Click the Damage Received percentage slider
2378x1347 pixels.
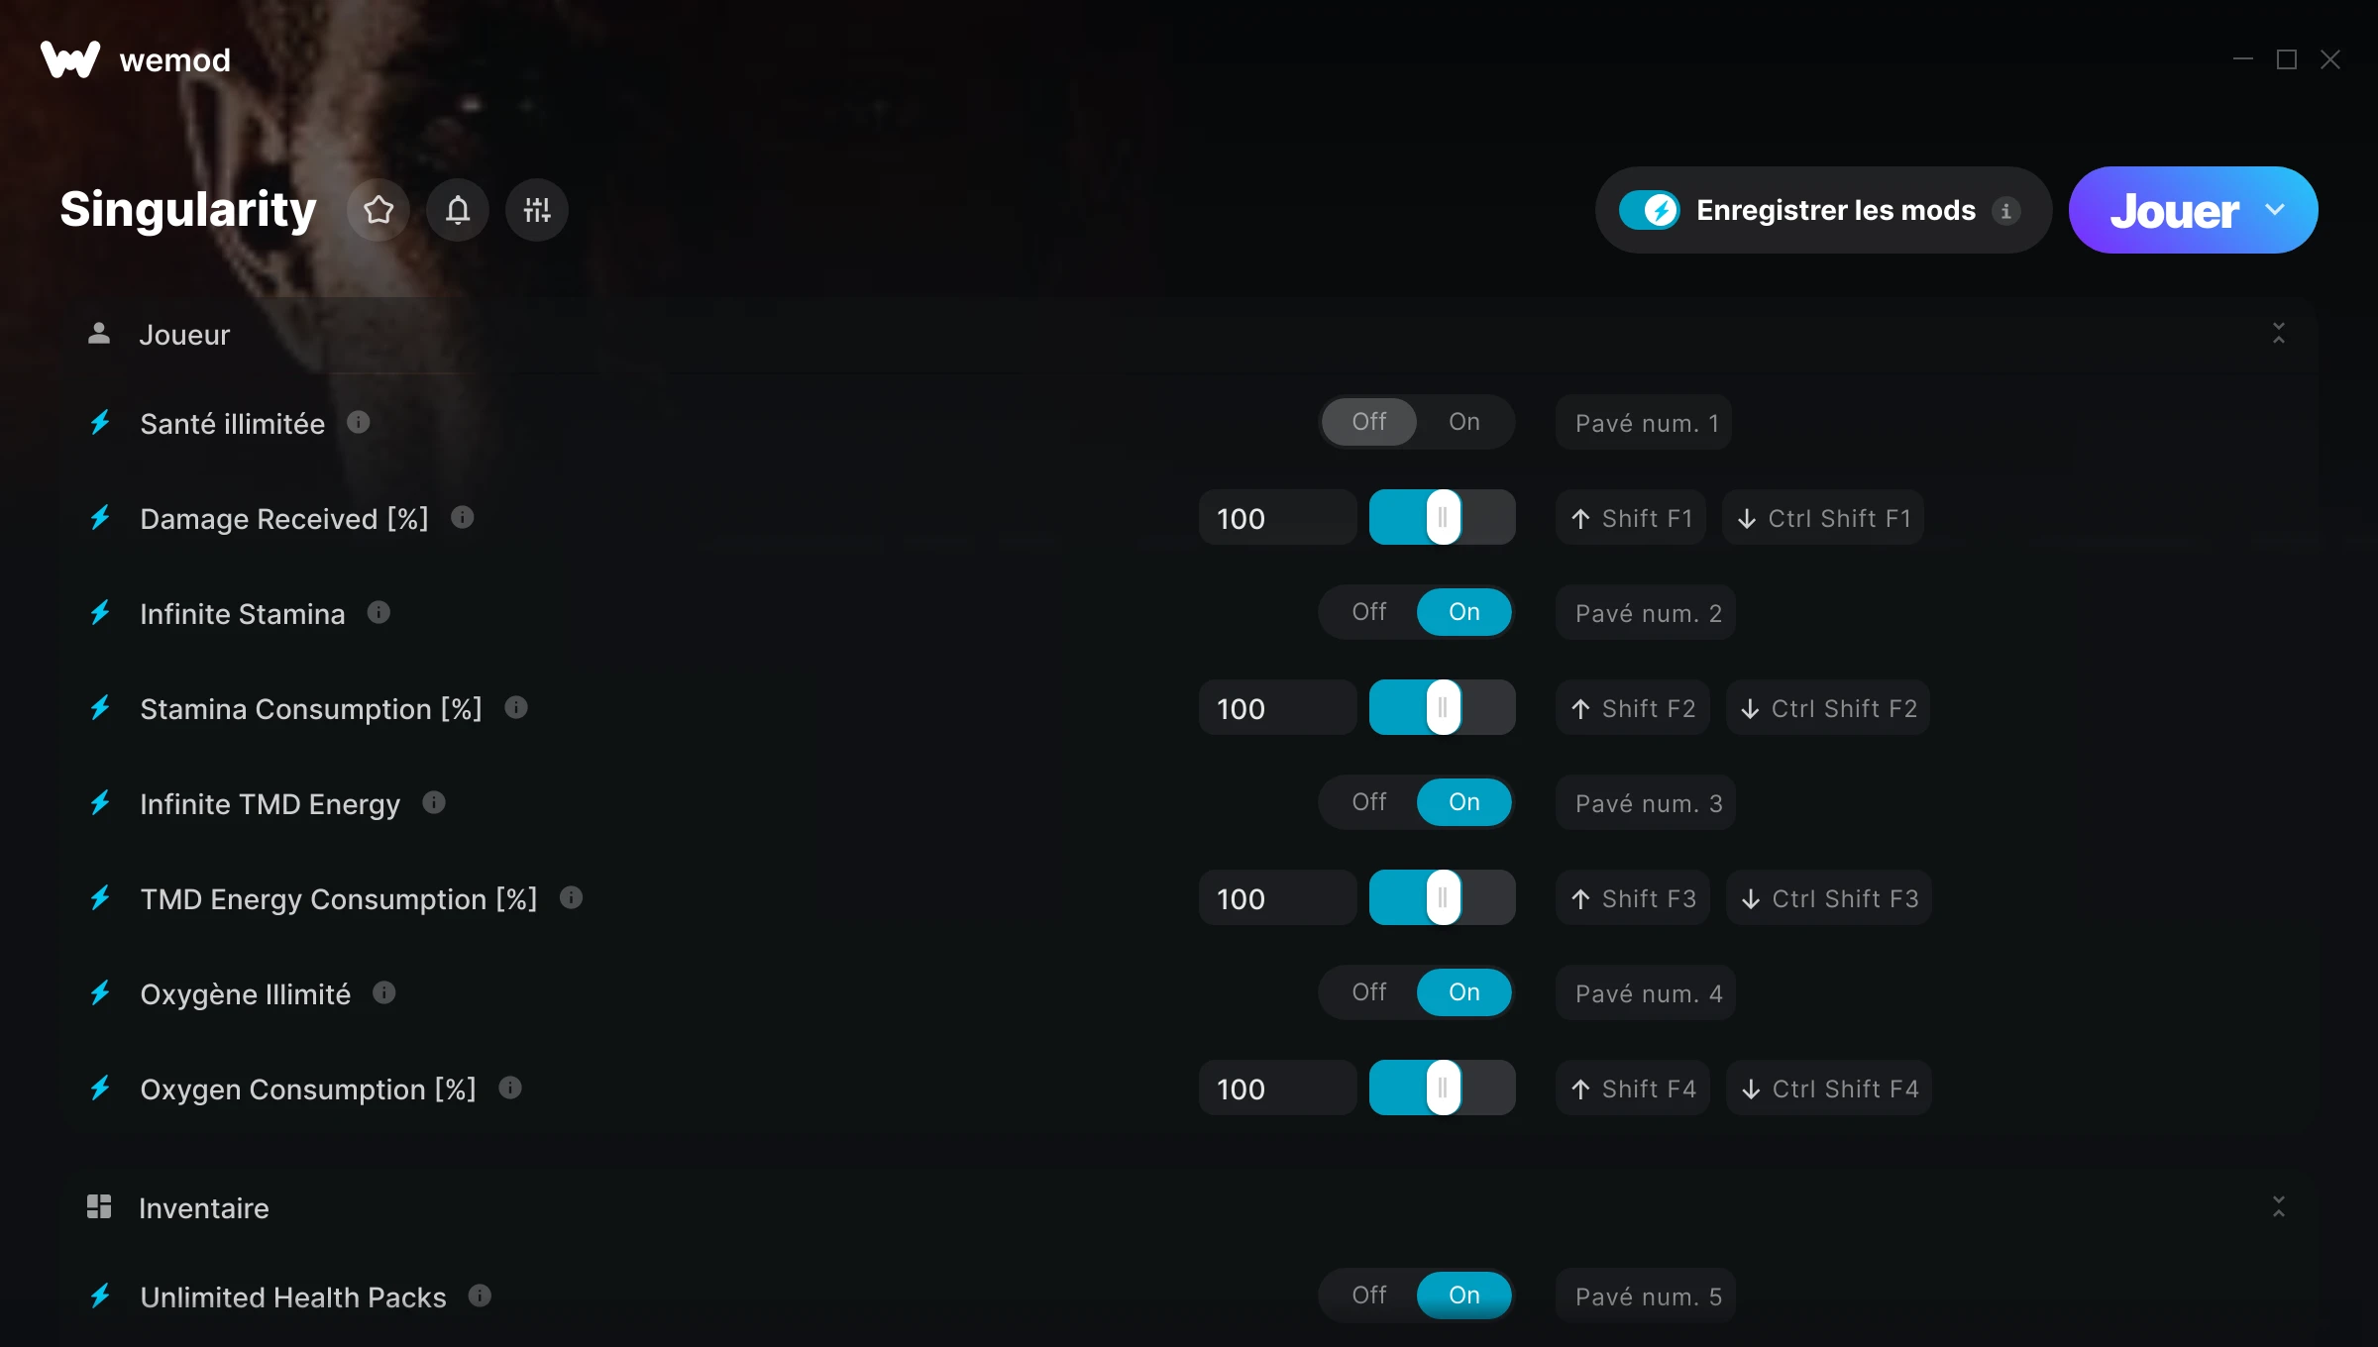pos(1442,518)
